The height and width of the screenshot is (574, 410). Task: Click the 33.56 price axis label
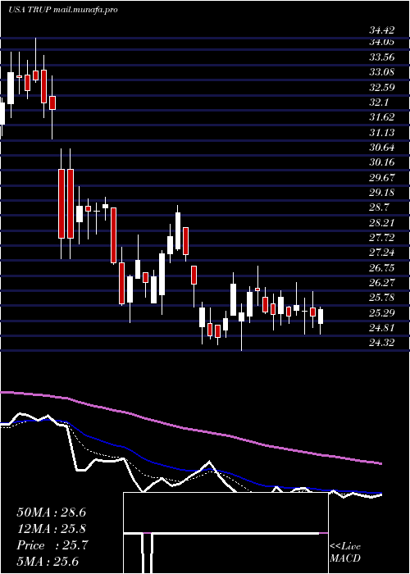[382, 57]
